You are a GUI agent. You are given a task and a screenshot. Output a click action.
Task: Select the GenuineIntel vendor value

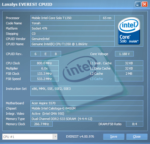coord(41,39)
